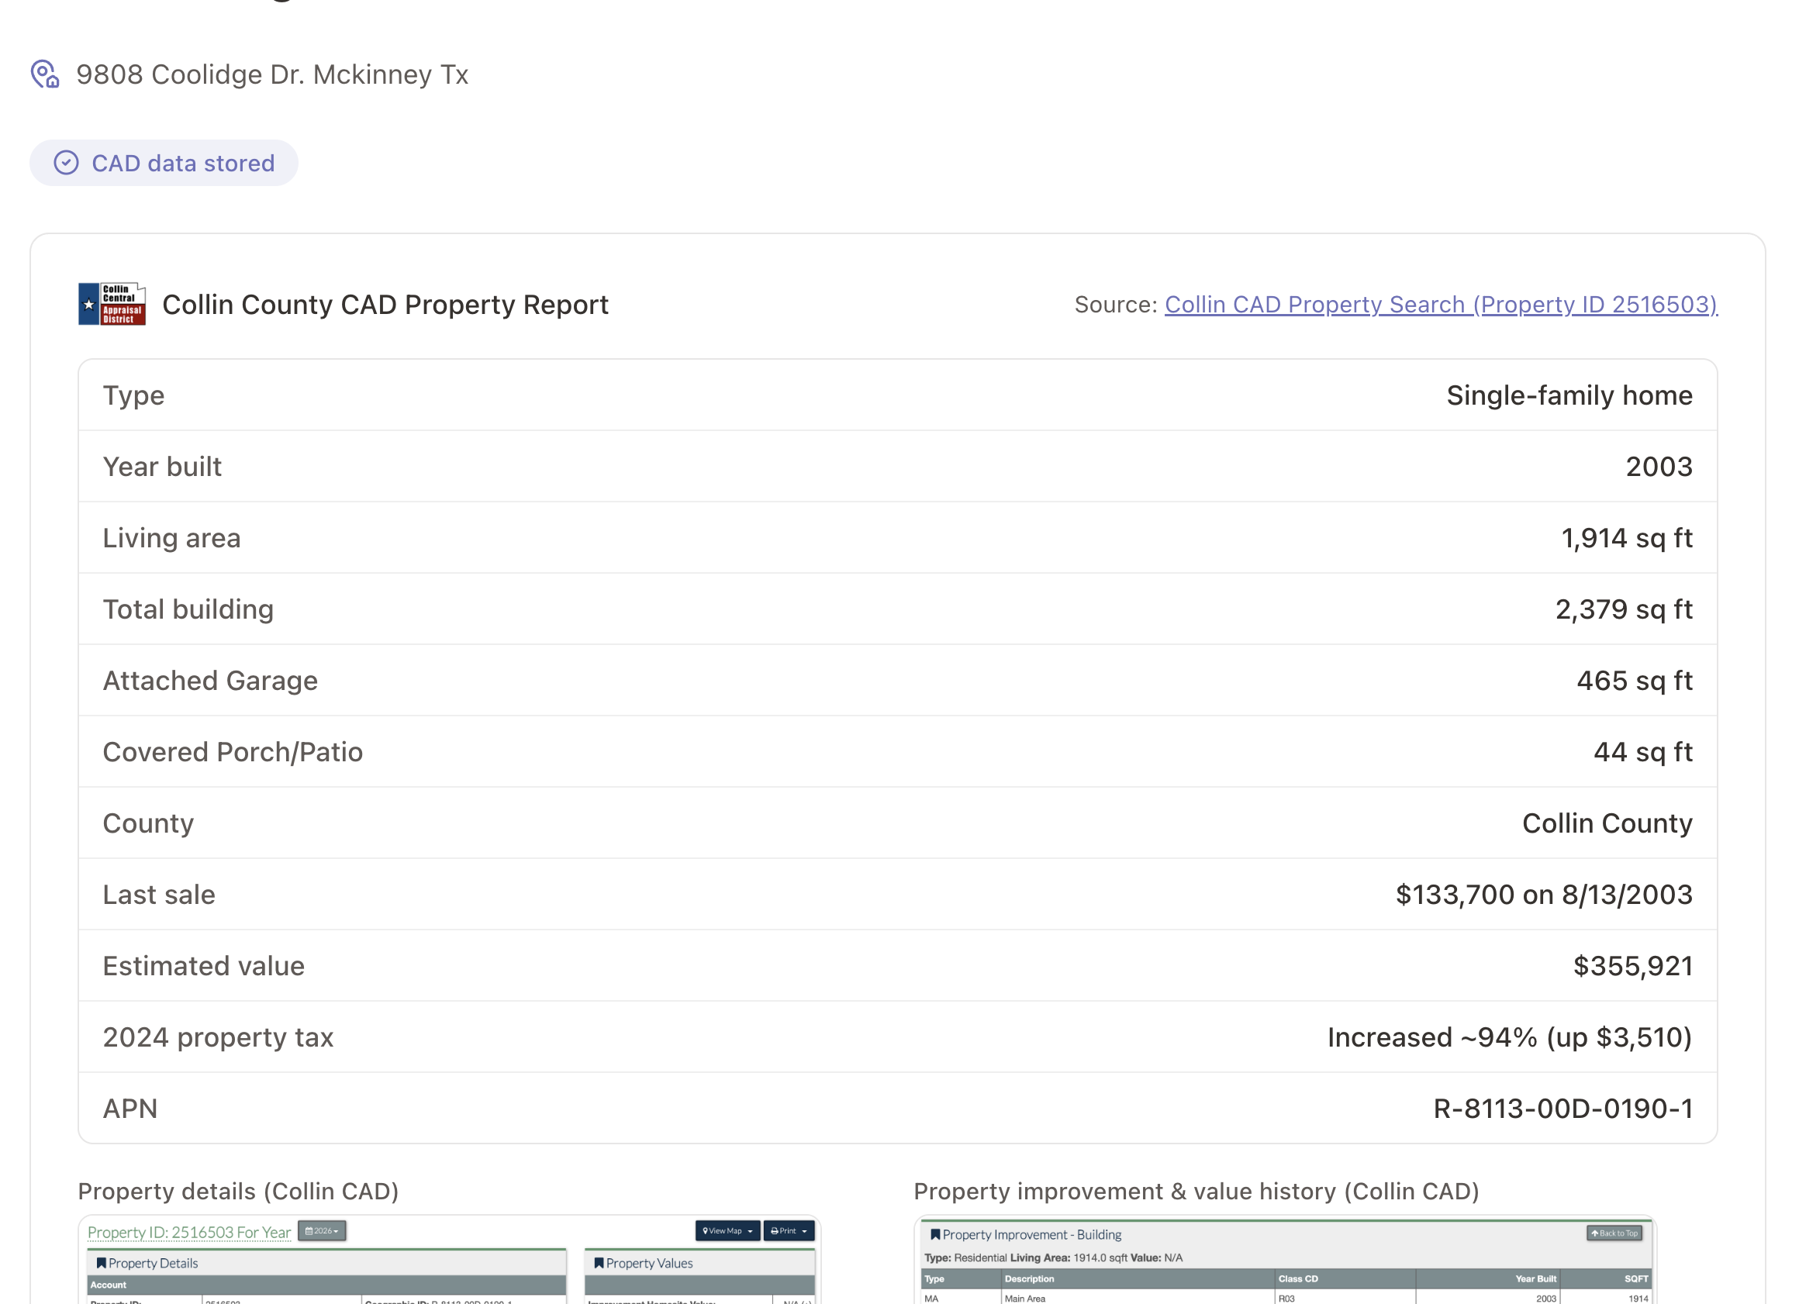
Task: Click Property ID 2516503 For Year link
Action: [188, 1232]
